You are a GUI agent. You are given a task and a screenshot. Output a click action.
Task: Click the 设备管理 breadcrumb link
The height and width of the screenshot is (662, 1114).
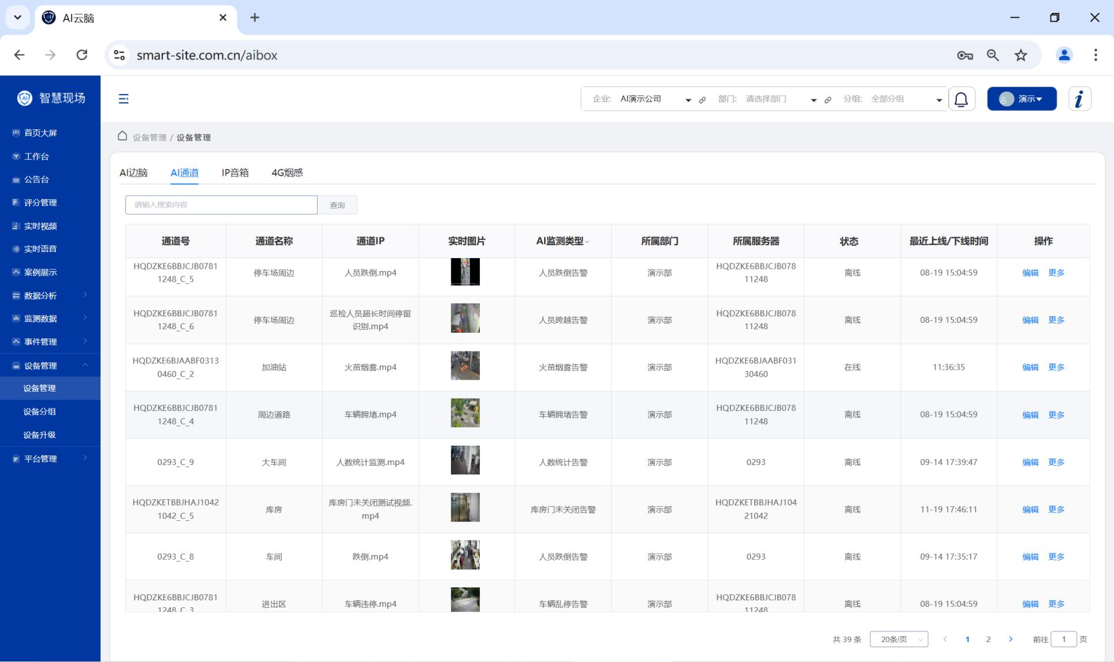[x=149, y=138]
